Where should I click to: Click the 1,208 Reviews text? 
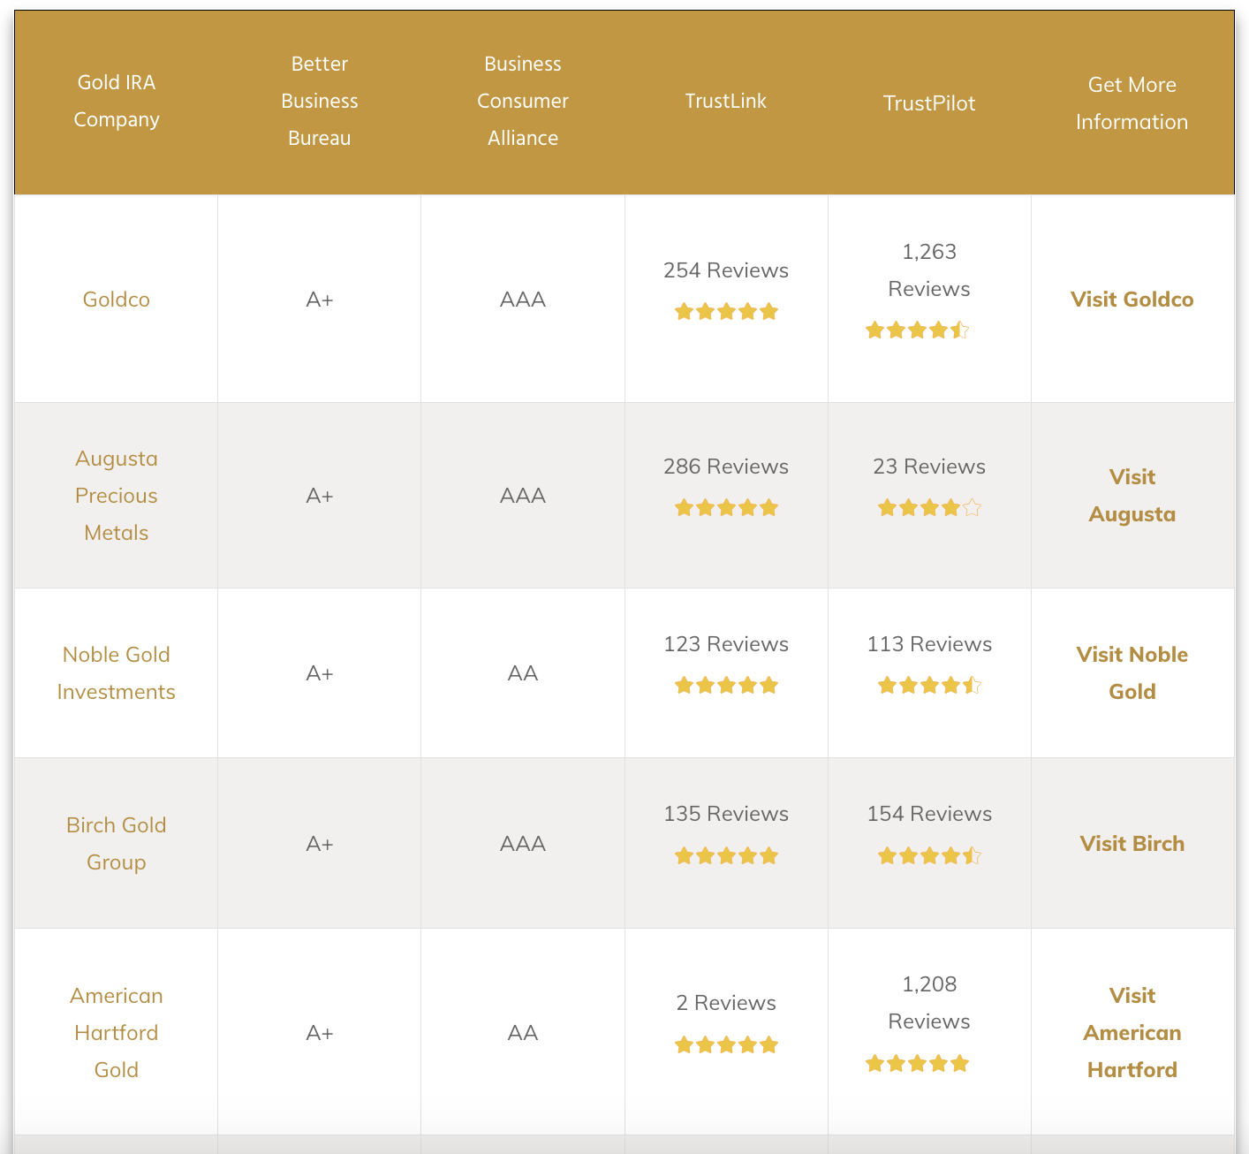[x=929, y=1003]
